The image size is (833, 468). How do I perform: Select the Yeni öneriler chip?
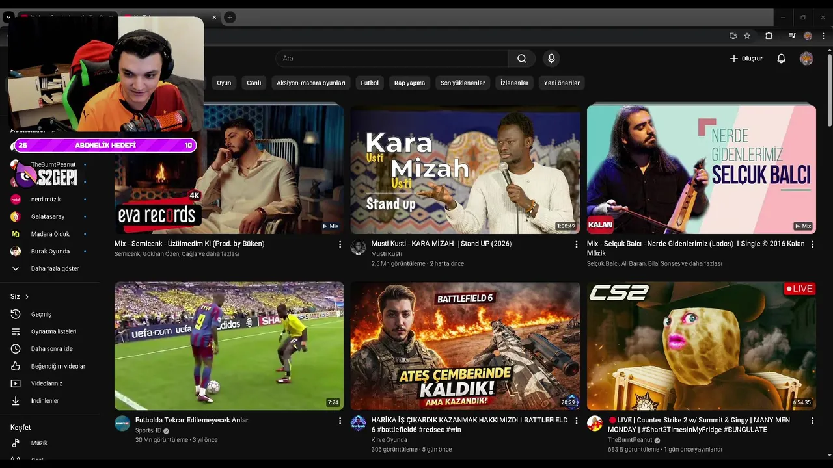click(x=562, y=83)
